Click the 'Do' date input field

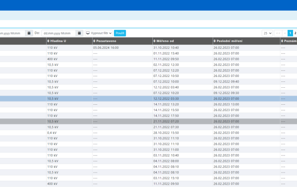pyautogui.click(x=58, y=33)
